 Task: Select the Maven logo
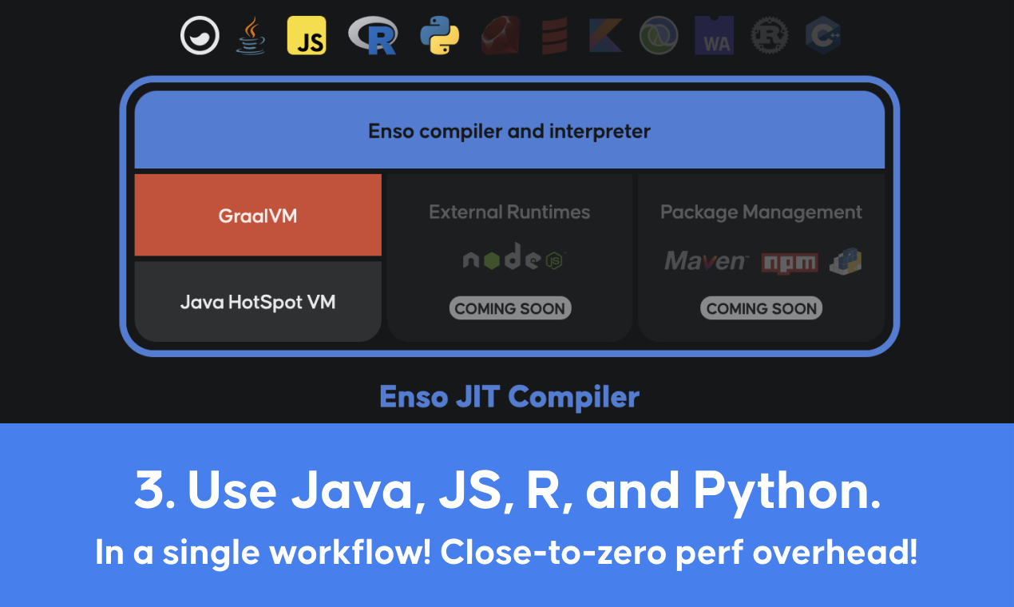pos(707,261)
